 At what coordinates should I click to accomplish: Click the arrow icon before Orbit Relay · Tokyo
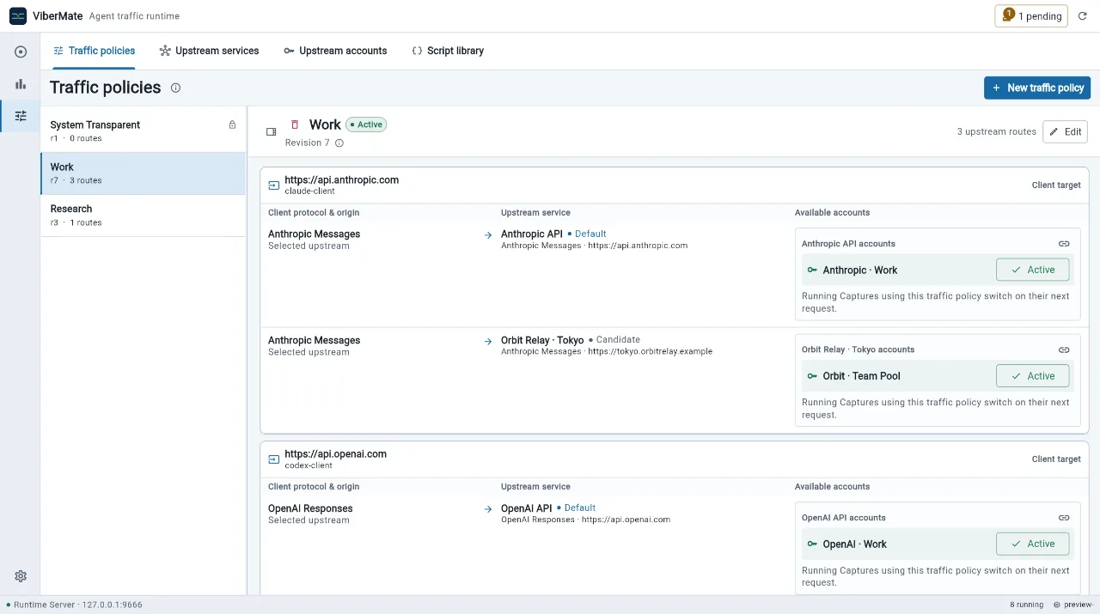click(488, 341)
